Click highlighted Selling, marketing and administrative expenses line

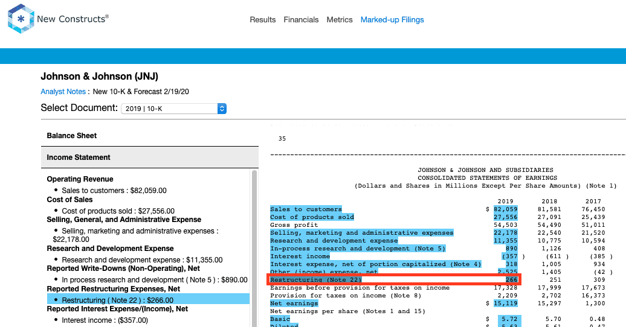tap(362, 232)
